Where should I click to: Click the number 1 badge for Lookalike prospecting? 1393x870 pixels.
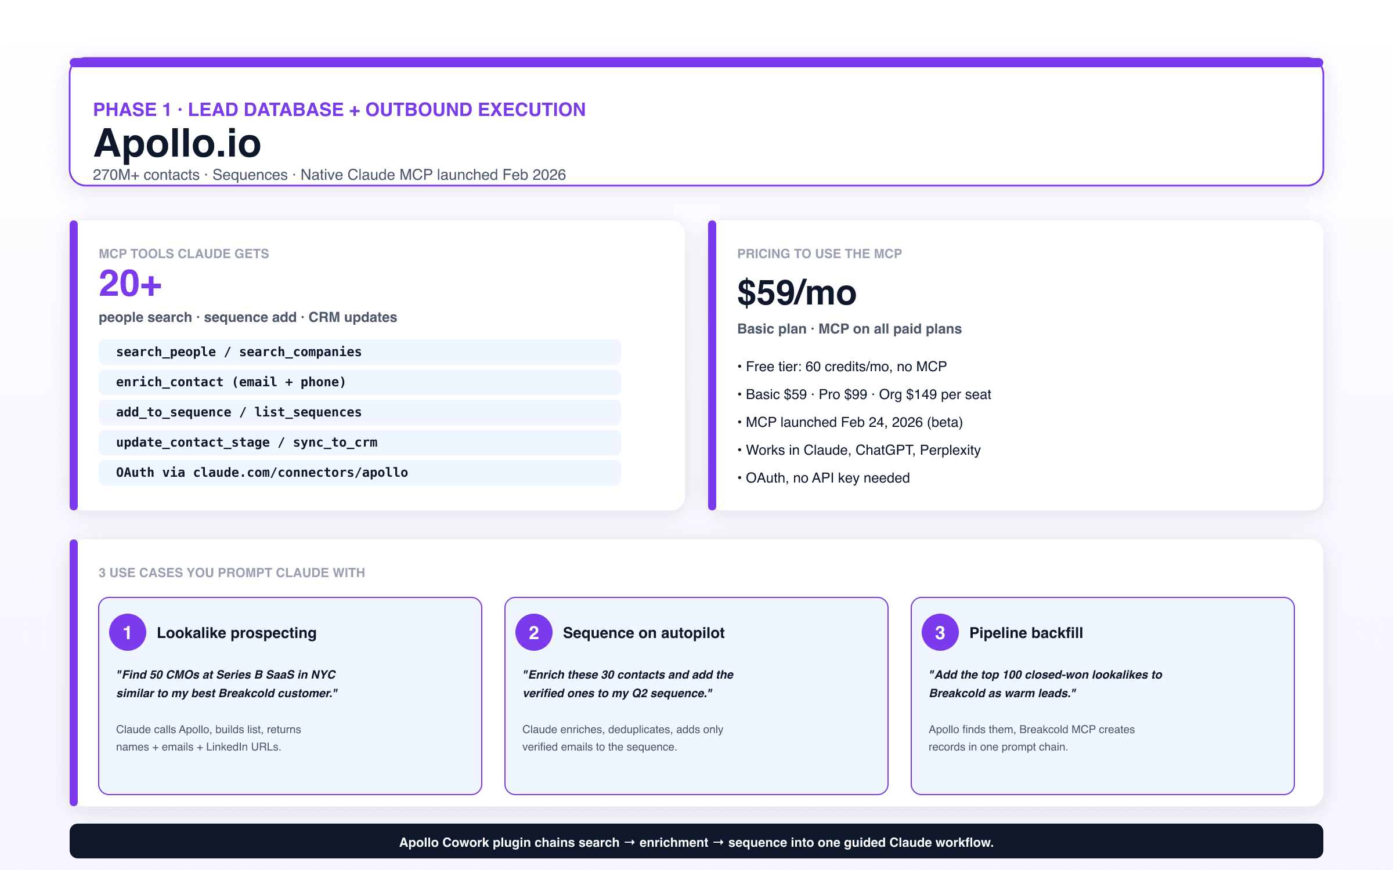click(x=128, y=632)
